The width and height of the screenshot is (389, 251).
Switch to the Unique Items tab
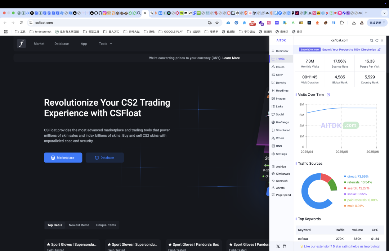(106, 225)
